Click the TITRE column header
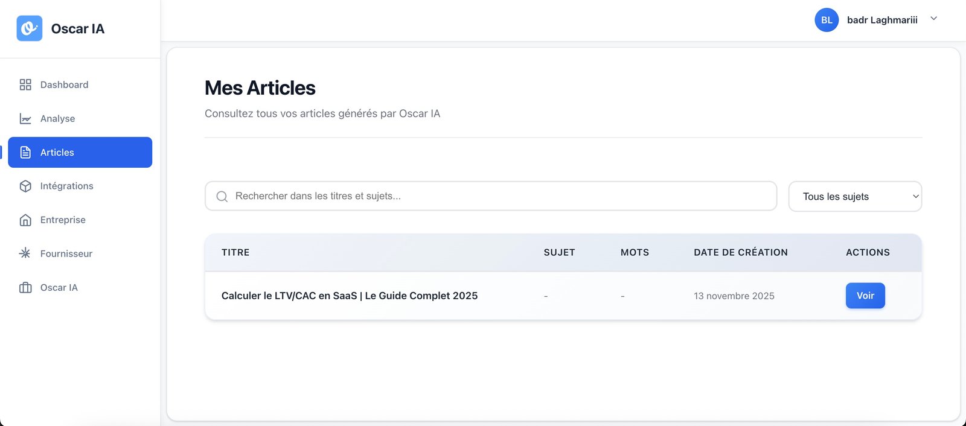This screenshot has width=966, height=426. pyautogui.click(x=235, y=252)
